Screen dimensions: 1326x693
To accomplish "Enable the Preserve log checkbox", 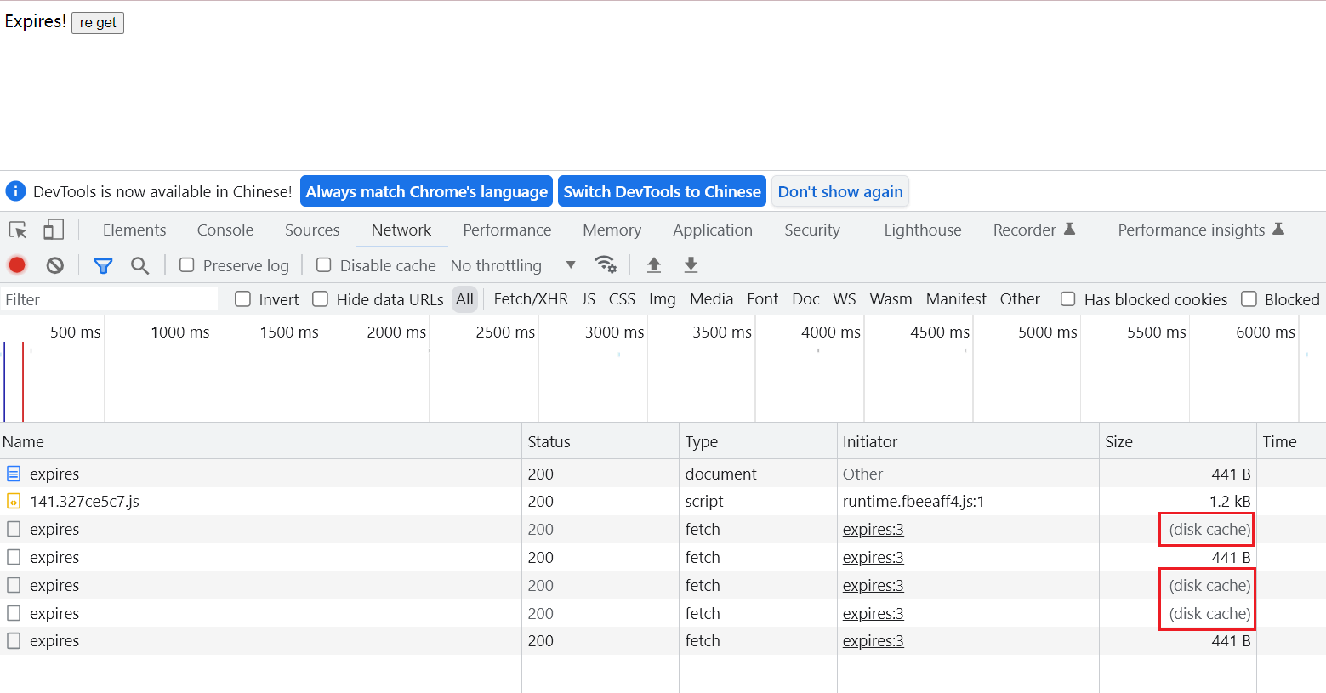I will point(187,265).
